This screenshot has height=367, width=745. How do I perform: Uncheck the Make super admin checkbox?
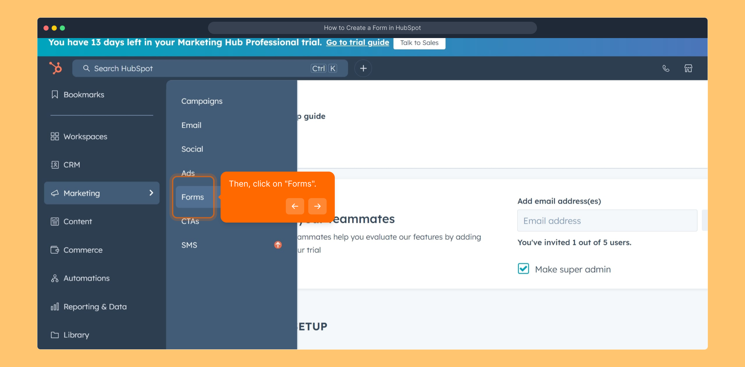coord(523,268)
